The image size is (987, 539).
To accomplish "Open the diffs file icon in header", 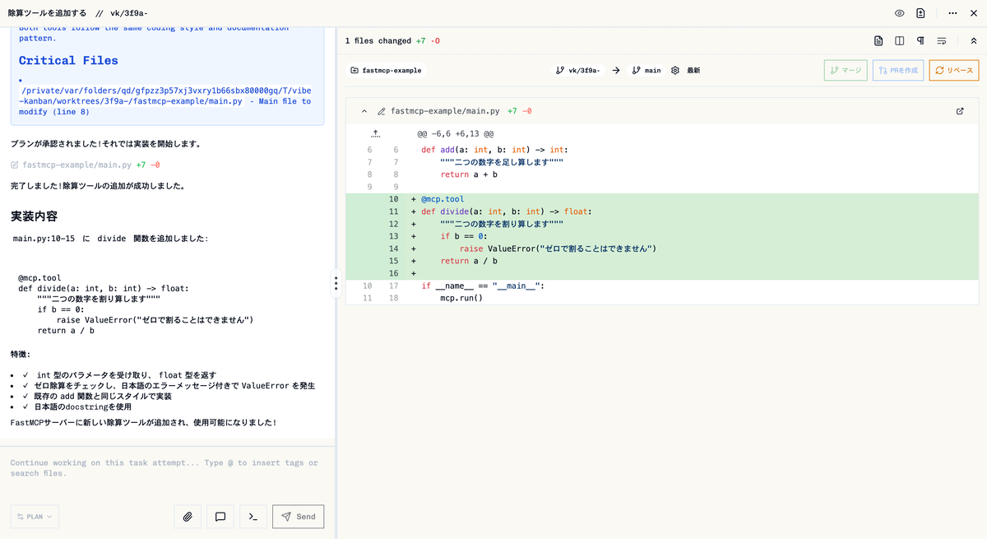I will pyautogui.click(x=920, y=13).
